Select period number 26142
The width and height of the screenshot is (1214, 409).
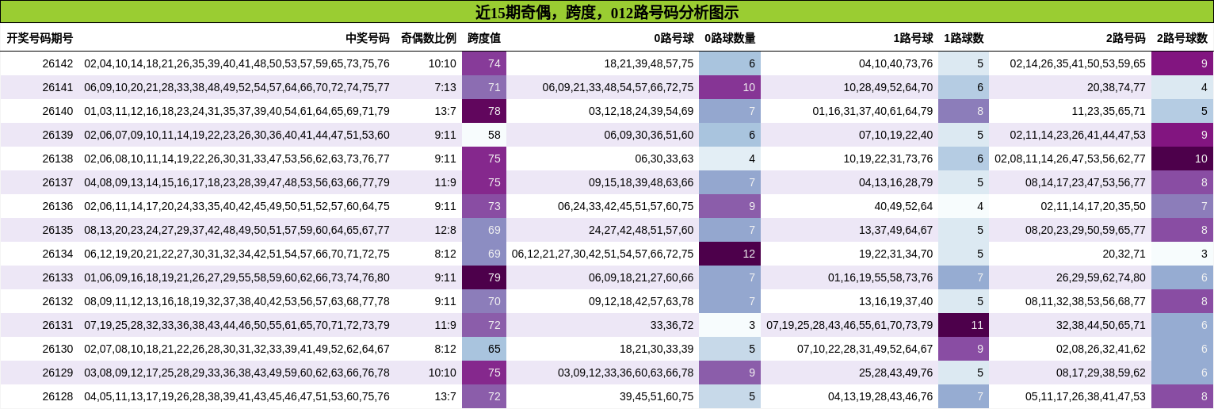click(x=58, y=63)
